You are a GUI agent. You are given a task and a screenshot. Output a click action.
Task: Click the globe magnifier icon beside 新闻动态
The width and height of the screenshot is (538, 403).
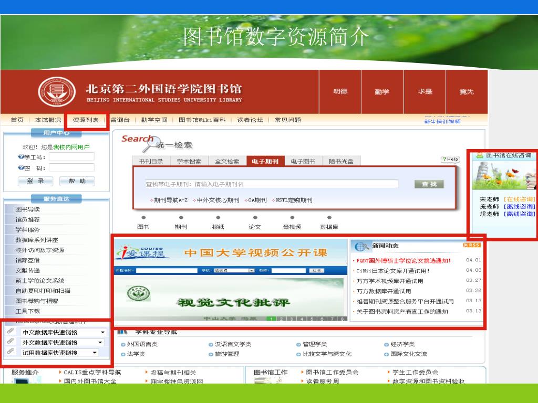click(x=362, y=246)
